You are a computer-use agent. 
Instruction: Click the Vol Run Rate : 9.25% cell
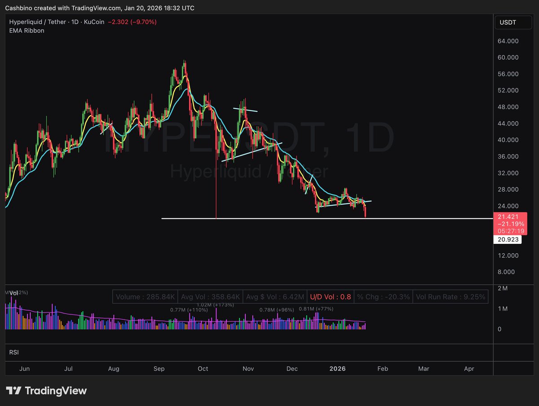click(451, 297)
